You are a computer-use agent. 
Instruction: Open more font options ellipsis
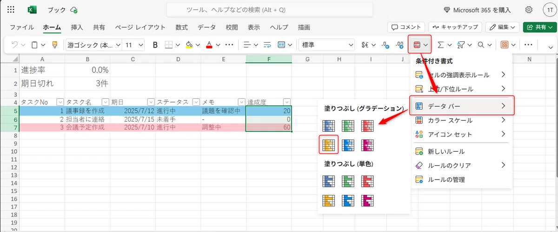pos(229,45)
